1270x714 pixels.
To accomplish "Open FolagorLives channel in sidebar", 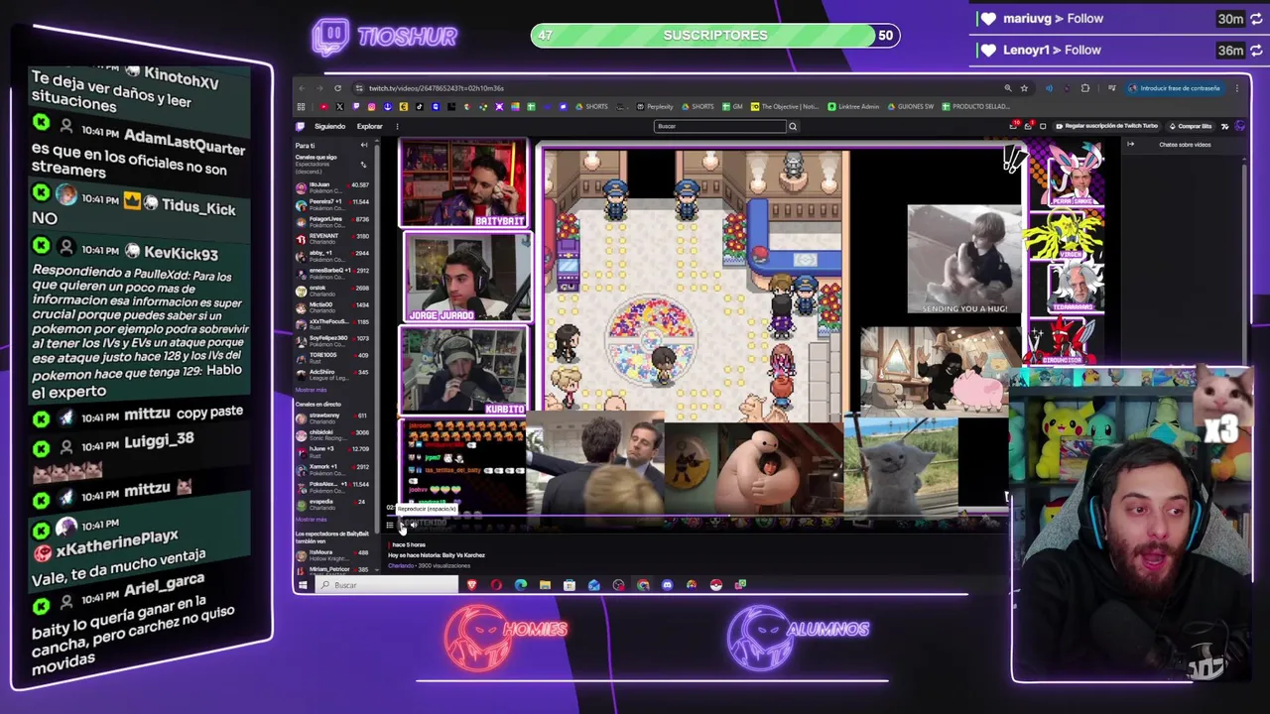I will coord(333,222).
